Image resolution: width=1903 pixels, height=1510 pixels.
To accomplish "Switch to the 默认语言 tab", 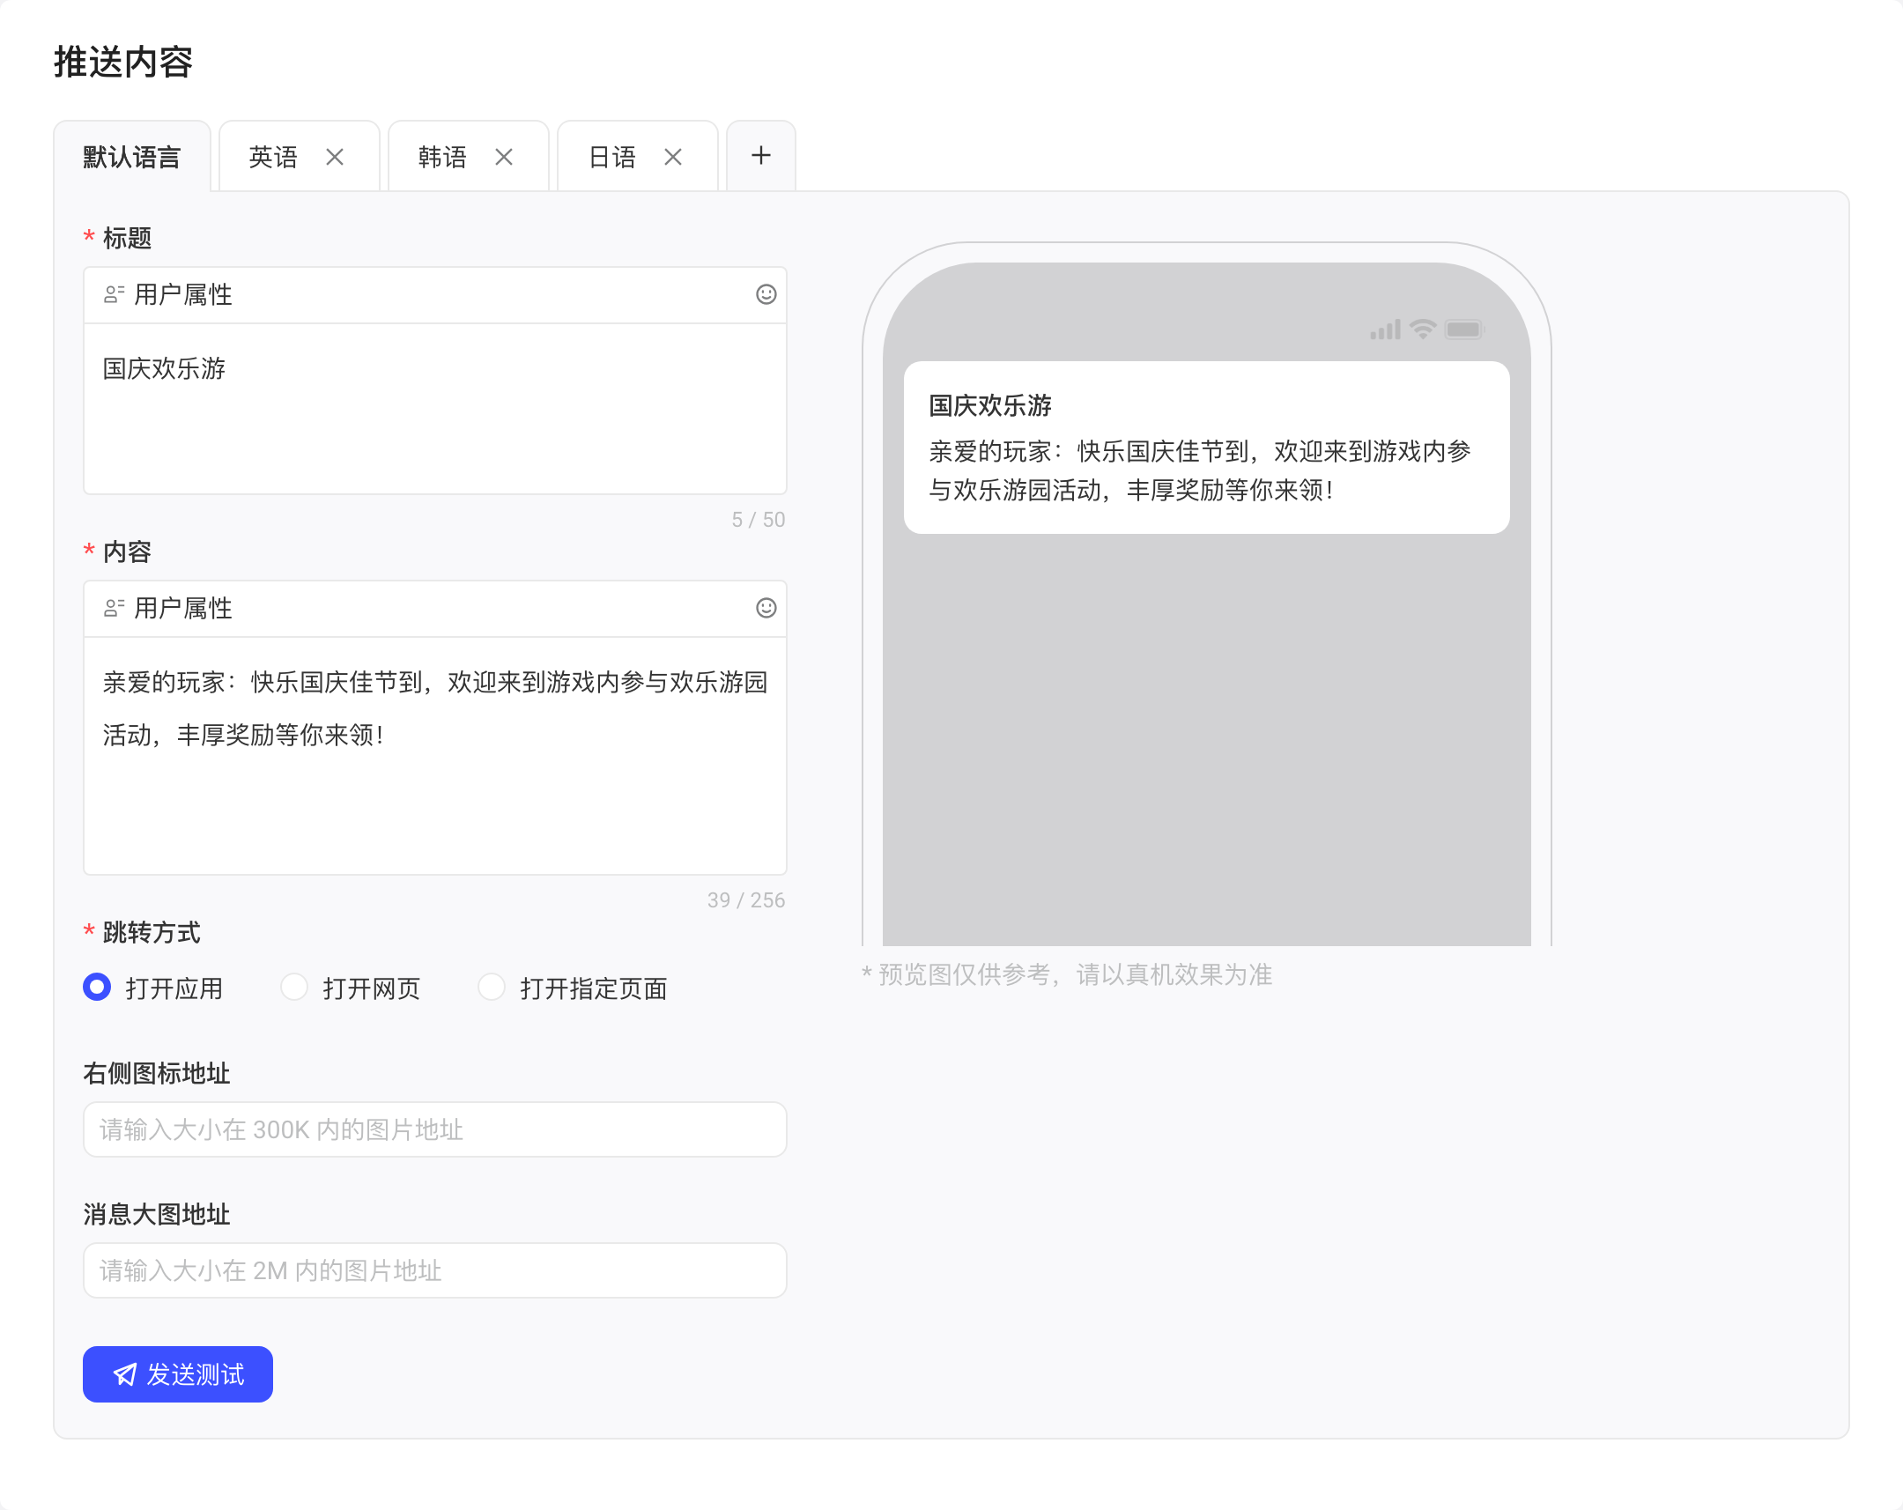I will click(x=132, y=157).
